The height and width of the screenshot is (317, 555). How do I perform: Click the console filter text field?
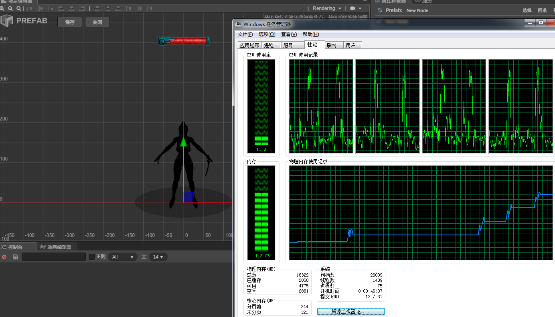coord(54,257)
